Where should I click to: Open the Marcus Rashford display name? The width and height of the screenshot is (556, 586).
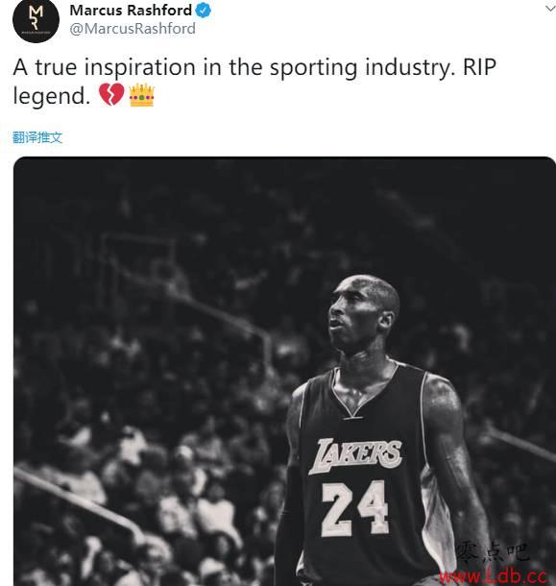coord(131,11)
